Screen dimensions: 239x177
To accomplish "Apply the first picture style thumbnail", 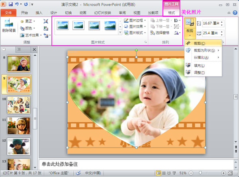I will pos(63,25).
